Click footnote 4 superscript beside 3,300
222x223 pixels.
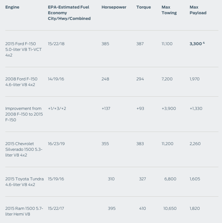coord(204,43)
